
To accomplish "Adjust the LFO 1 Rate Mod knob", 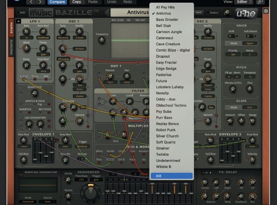I will point(43,32).
